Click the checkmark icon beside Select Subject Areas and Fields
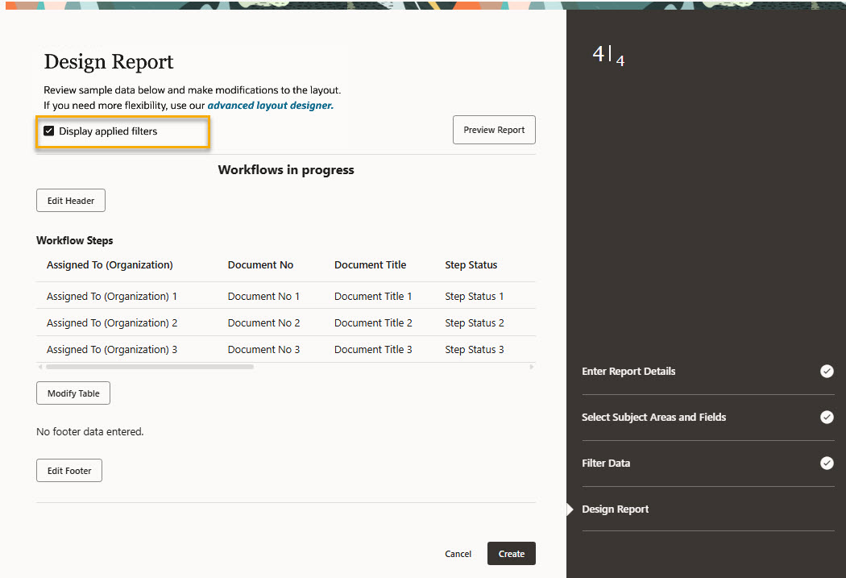 click(827, 418)
